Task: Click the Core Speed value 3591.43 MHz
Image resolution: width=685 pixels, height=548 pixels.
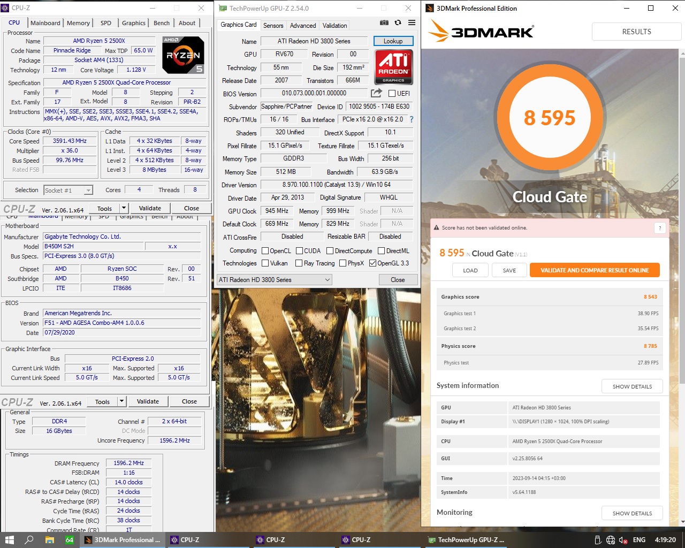Action: 70,141
